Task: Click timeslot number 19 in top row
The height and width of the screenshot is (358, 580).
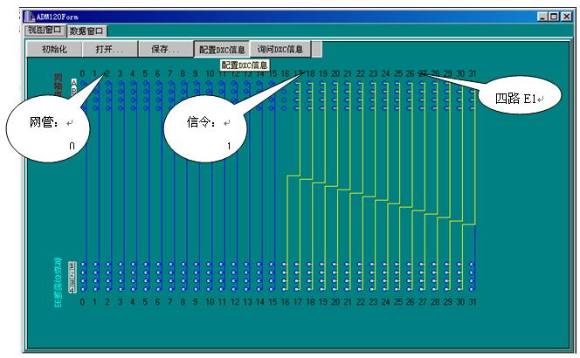Action: click(x=322, y=72)
